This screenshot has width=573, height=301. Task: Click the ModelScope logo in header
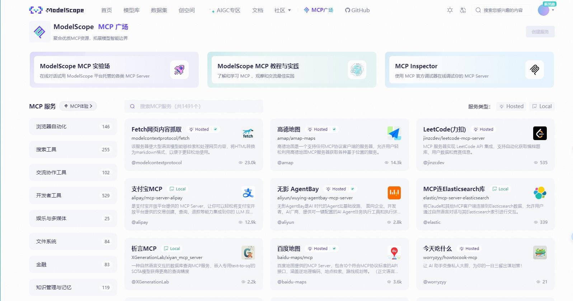click(56, 10)
